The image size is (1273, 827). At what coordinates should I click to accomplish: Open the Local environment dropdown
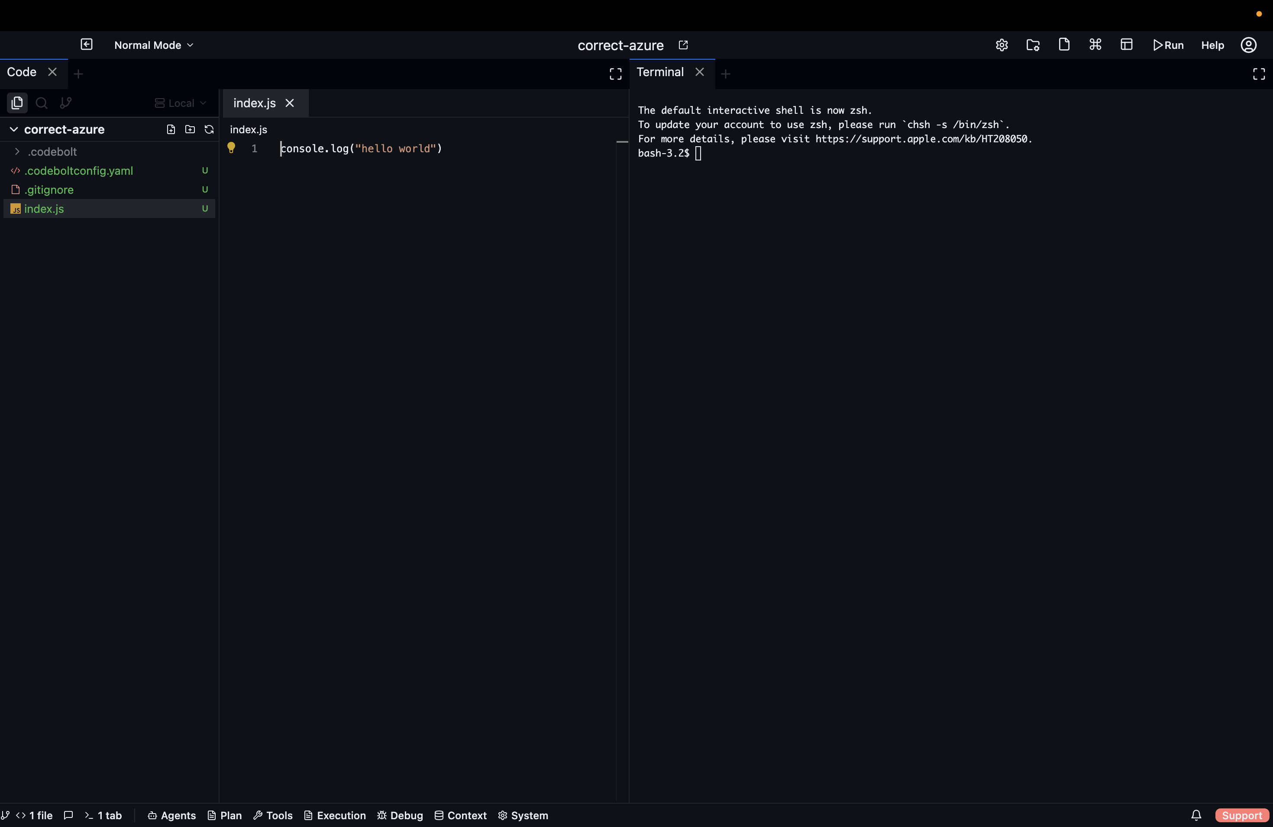coord(180,103)
